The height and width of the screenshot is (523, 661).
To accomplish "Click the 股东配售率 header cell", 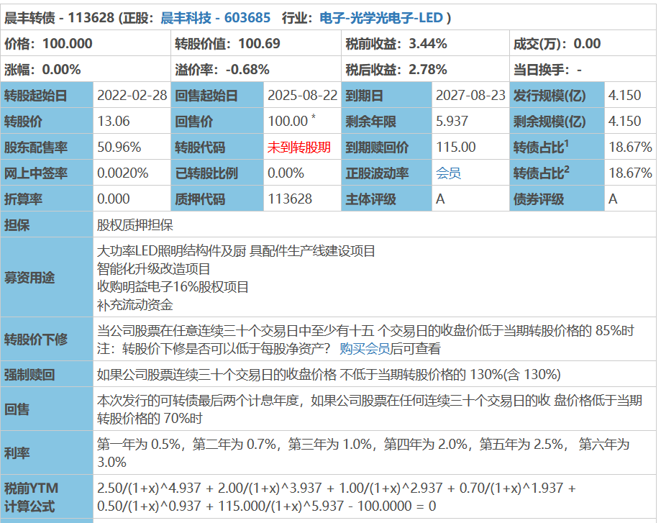I will (47, 147).
